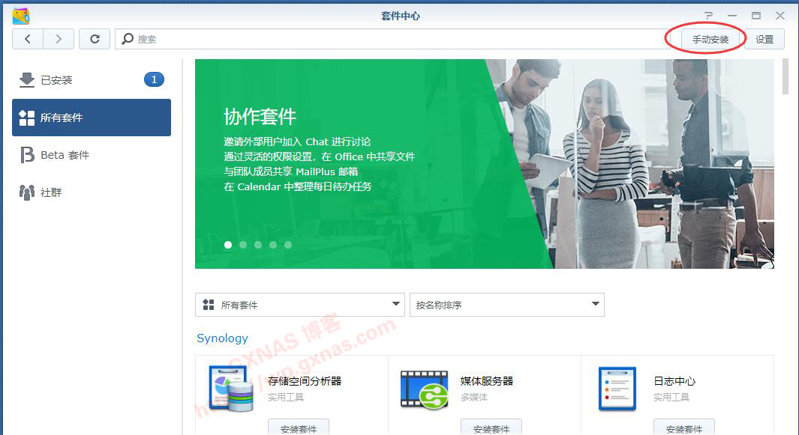Click the forward navigation arrow
The width and height of the screenshot is (799, 435).
click(59, 39)
